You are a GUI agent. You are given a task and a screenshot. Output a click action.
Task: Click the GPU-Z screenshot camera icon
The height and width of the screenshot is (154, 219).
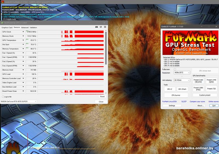96,27
